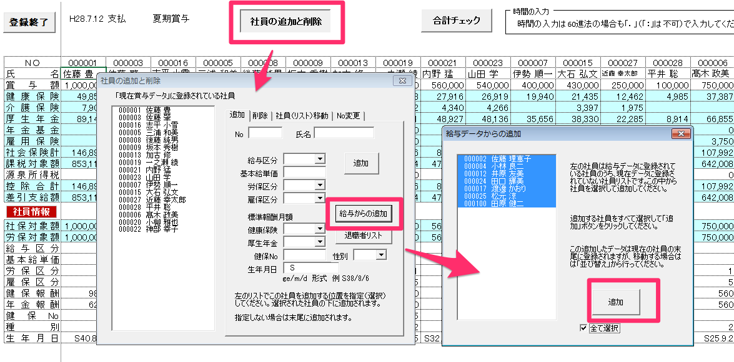The width and height of the screenshot is (734, 362).
Task: Open the 性別 dropdown
Action: (382, 255)
